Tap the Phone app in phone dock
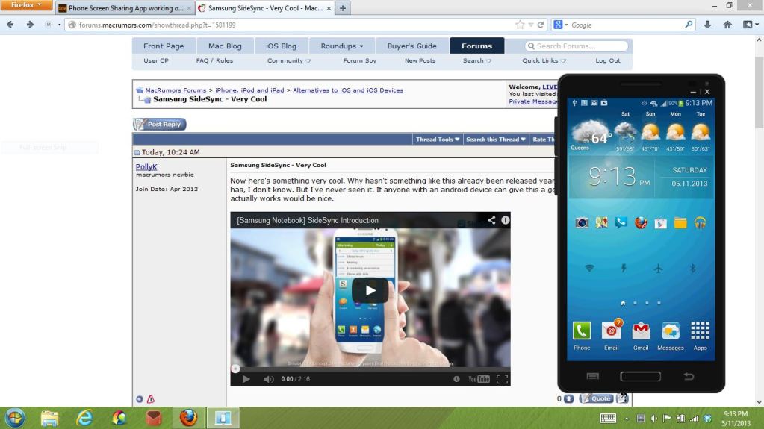This screenshot has width=764, height=429. coord(582,336)
